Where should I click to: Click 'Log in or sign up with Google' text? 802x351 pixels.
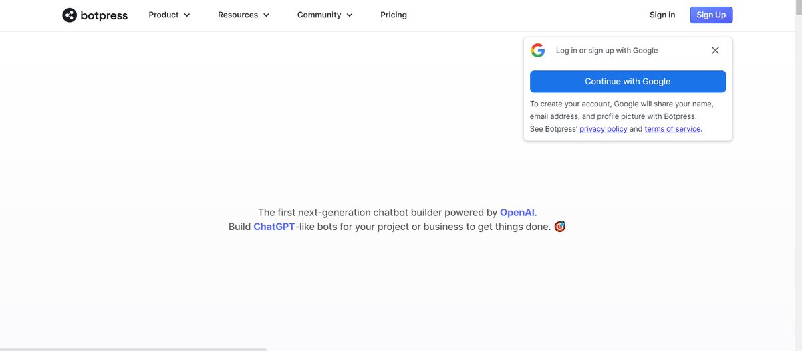607,51
